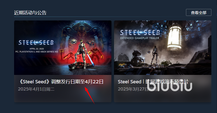Image resolution: width=217 pixels, height=113 pixels.
Task: Click the STEEL SEED logo above the trailer caption
Action: [x=140, y=33]
